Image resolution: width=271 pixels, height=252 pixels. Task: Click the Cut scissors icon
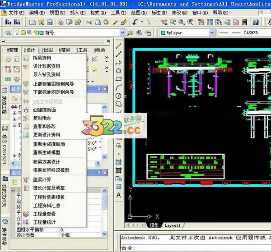[x=89, y=22]
